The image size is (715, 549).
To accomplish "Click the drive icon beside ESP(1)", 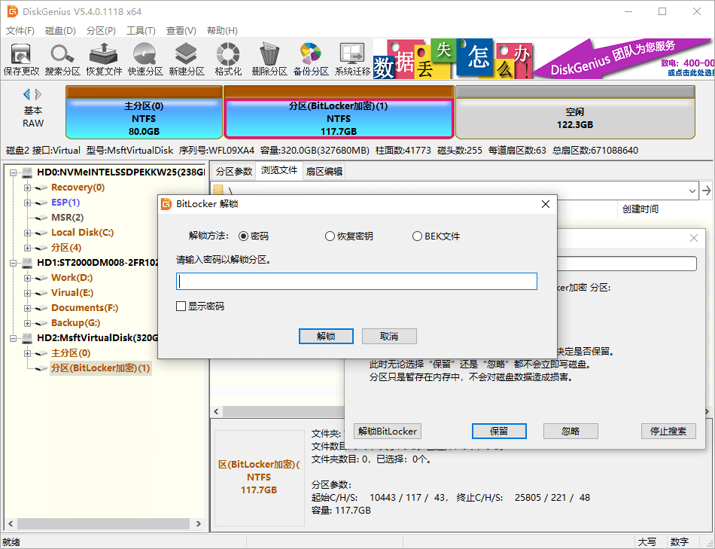I will 42,203.
